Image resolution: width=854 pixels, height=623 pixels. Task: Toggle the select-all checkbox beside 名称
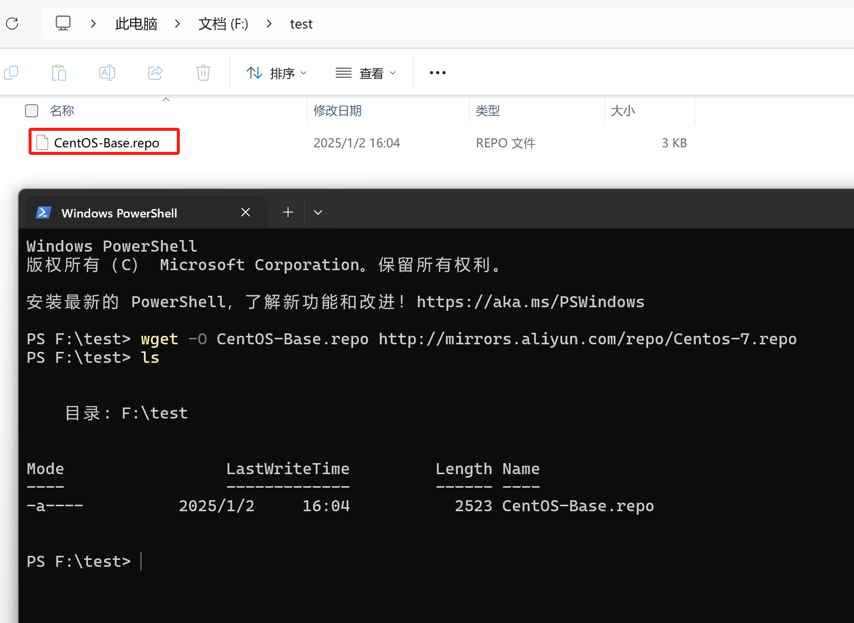coord(32,111)
